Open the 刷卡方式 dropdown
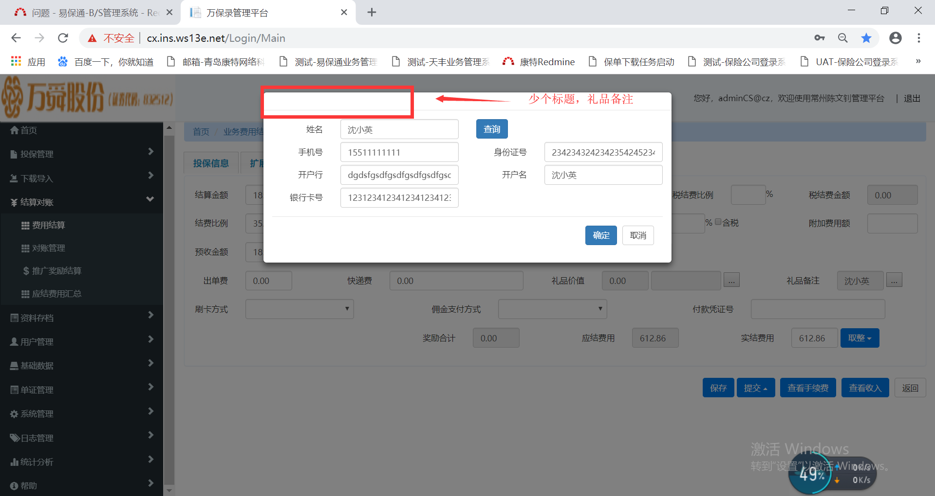 tap(299, 309)
